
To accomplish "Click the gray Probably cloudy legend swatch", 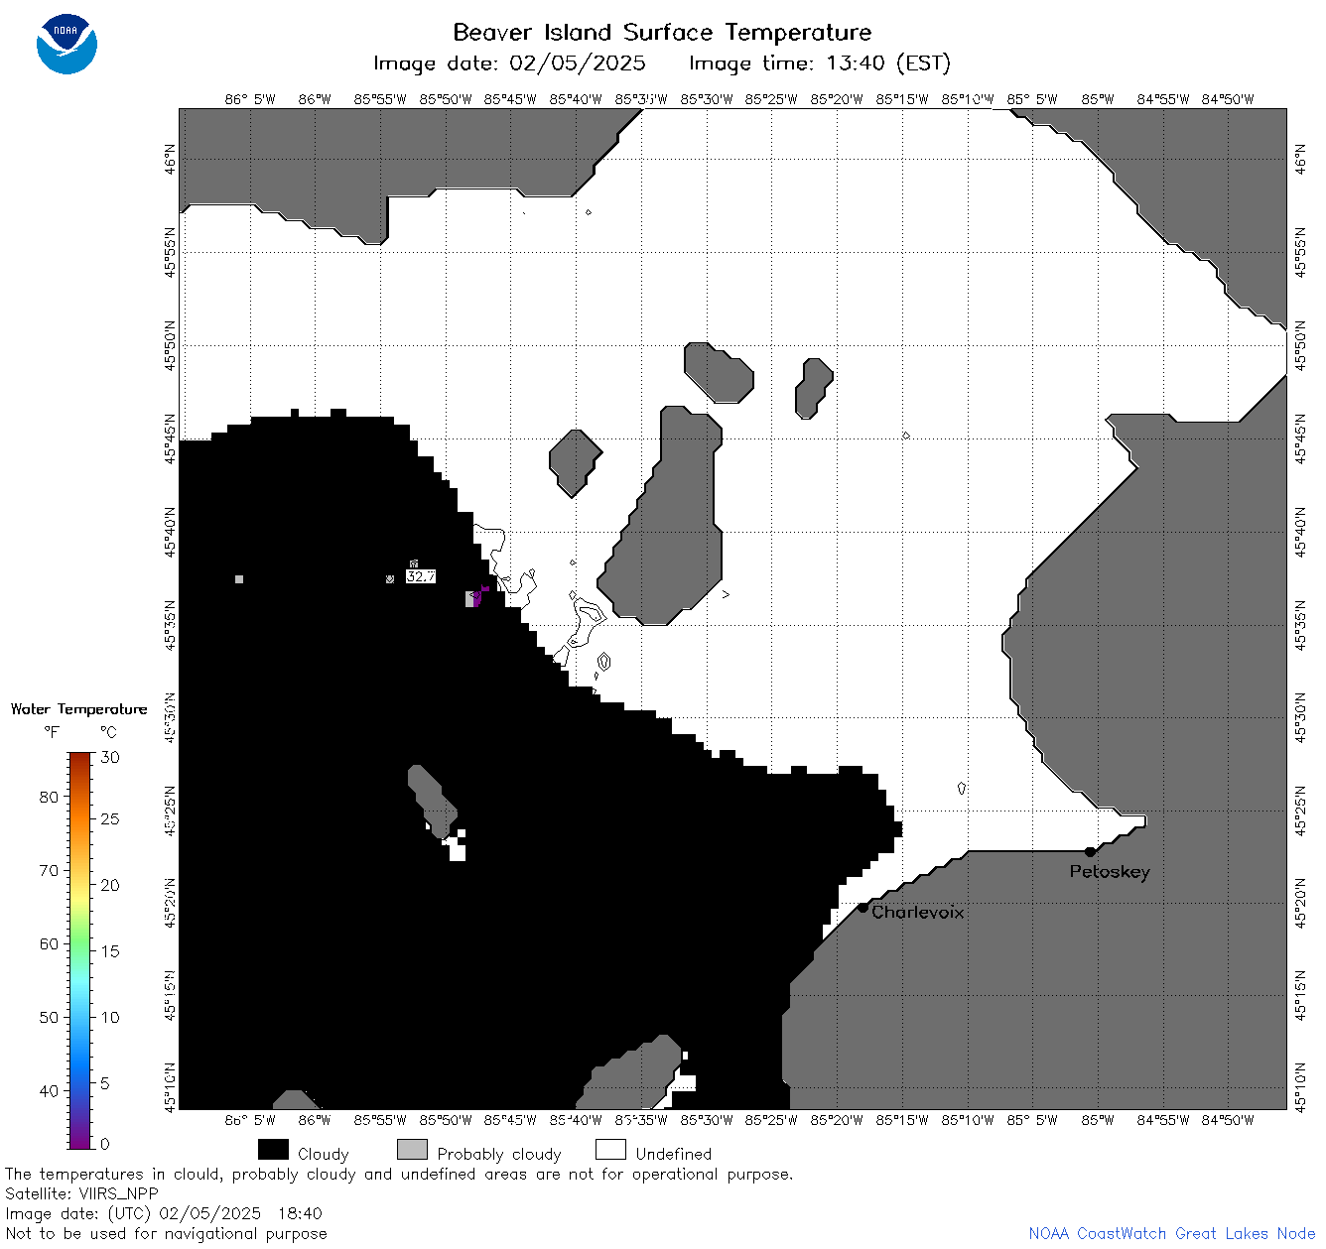I will click(x=412, y=1150).
